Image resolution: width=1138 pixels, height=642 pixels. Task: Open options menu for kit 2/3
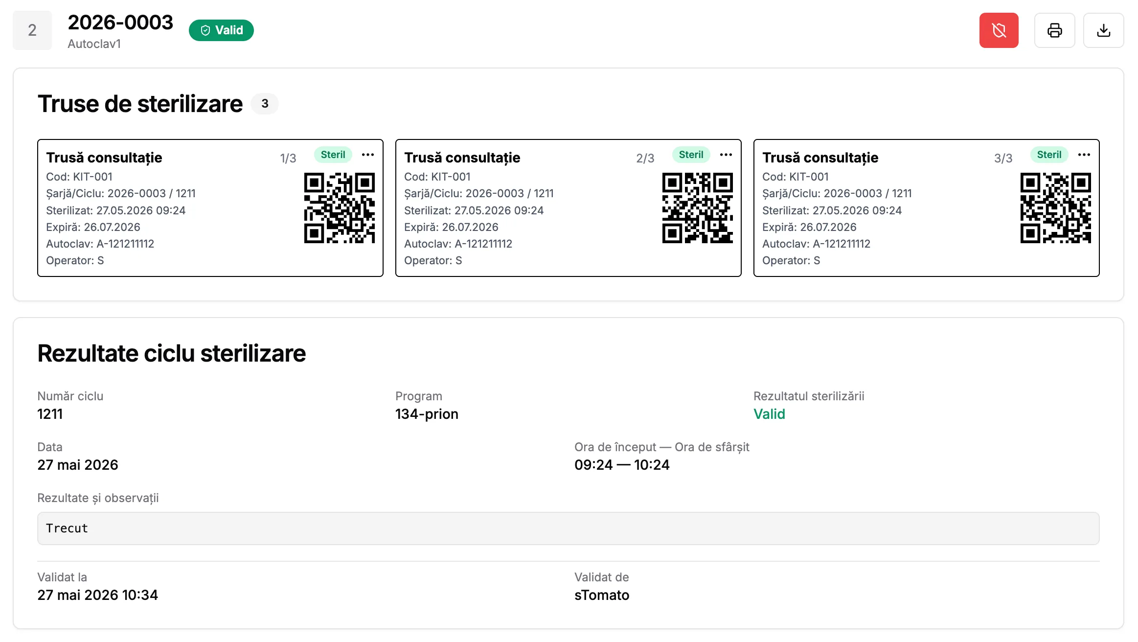coord(726,155)
